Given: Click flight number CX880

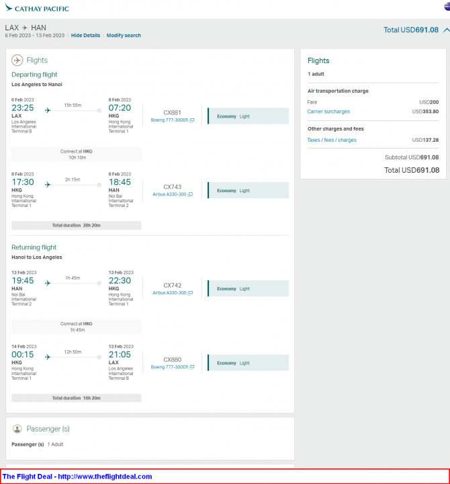Looking at the screenshot, I should [x=172, y=360].
